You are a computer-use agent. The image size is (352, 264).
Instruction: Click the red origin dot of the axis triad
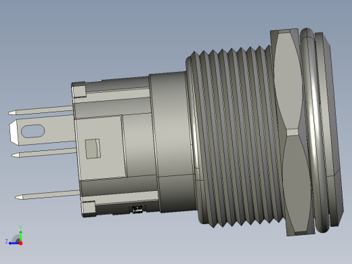click(21, 243)
